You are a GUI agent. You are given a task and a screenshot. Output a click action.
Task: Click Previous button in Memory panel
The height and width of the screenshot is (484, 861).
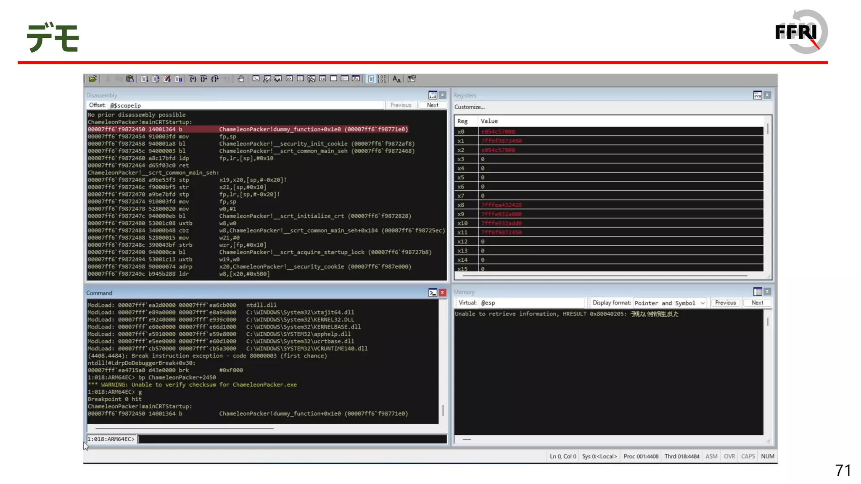(x=725, y=303)
